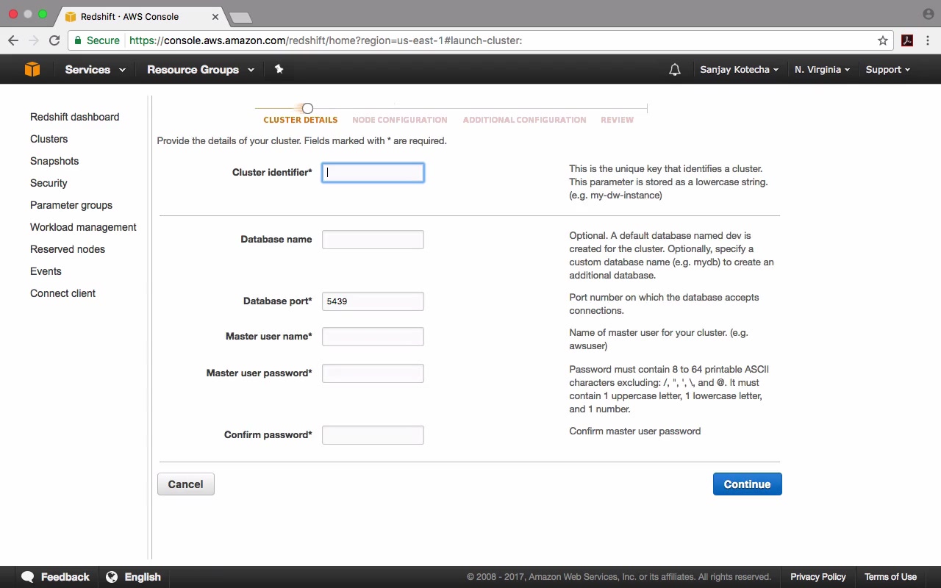Click the "Provide the details of your cluster" text
The height and width of the screenshot is (588, 941).
click(x=301, y=140)
